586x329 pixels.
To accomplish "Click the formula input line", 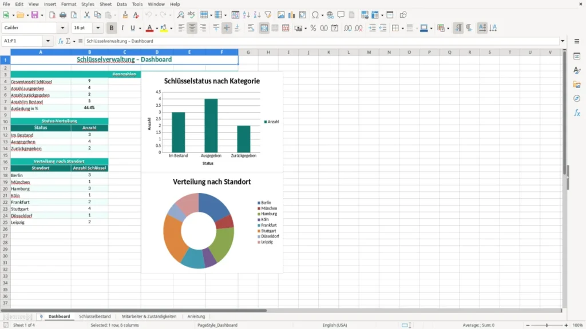I will 322,41.
